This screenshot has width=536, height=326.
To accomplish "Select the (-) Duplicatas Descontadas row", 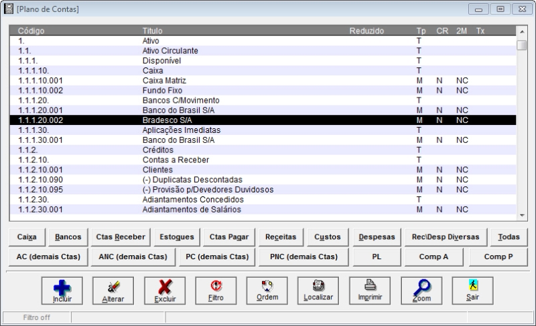I will point(263,180).
